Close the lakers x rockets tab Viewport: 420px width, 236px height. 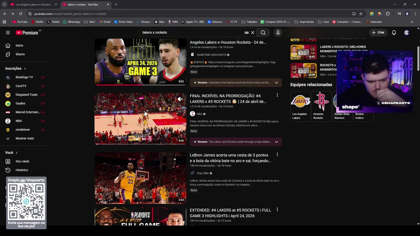(x=108, y=5)
